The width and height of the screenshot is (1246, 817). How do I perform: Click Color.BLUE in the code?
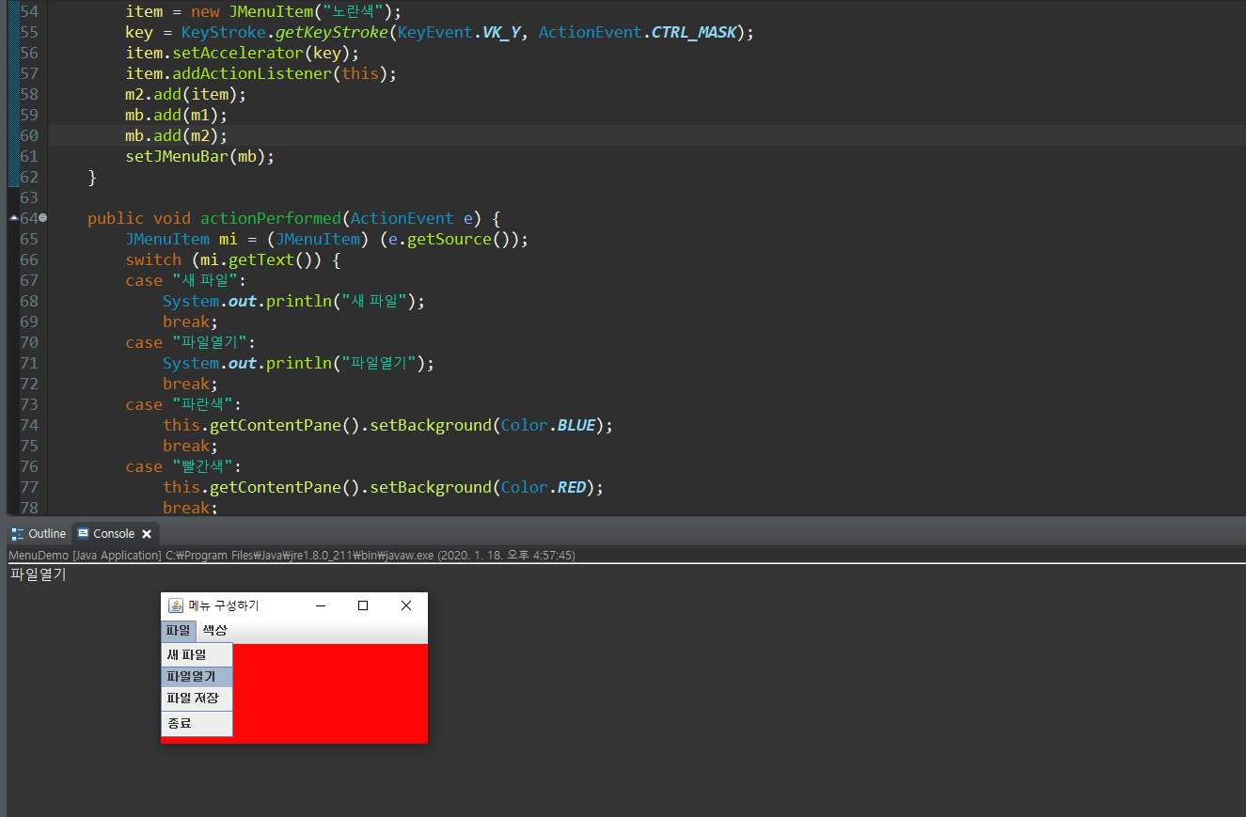click(x=548, y=425)
